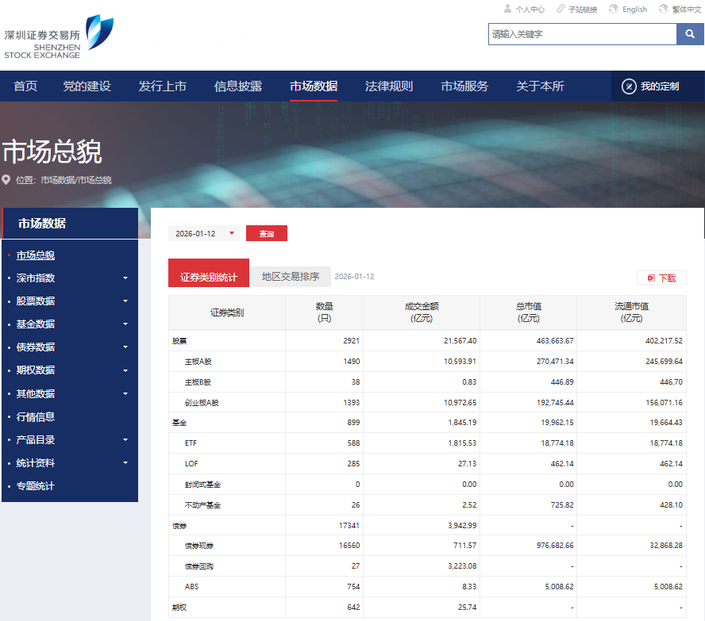Focus the keyword search input field

tap(581, 34)
